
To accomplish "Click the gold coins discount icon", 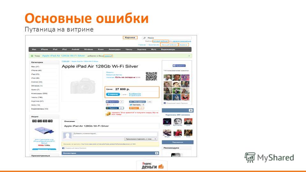I will coord(108,113).
